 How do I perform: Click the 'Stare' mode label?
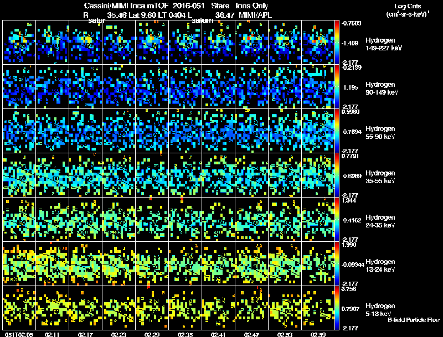coord(220,6)
